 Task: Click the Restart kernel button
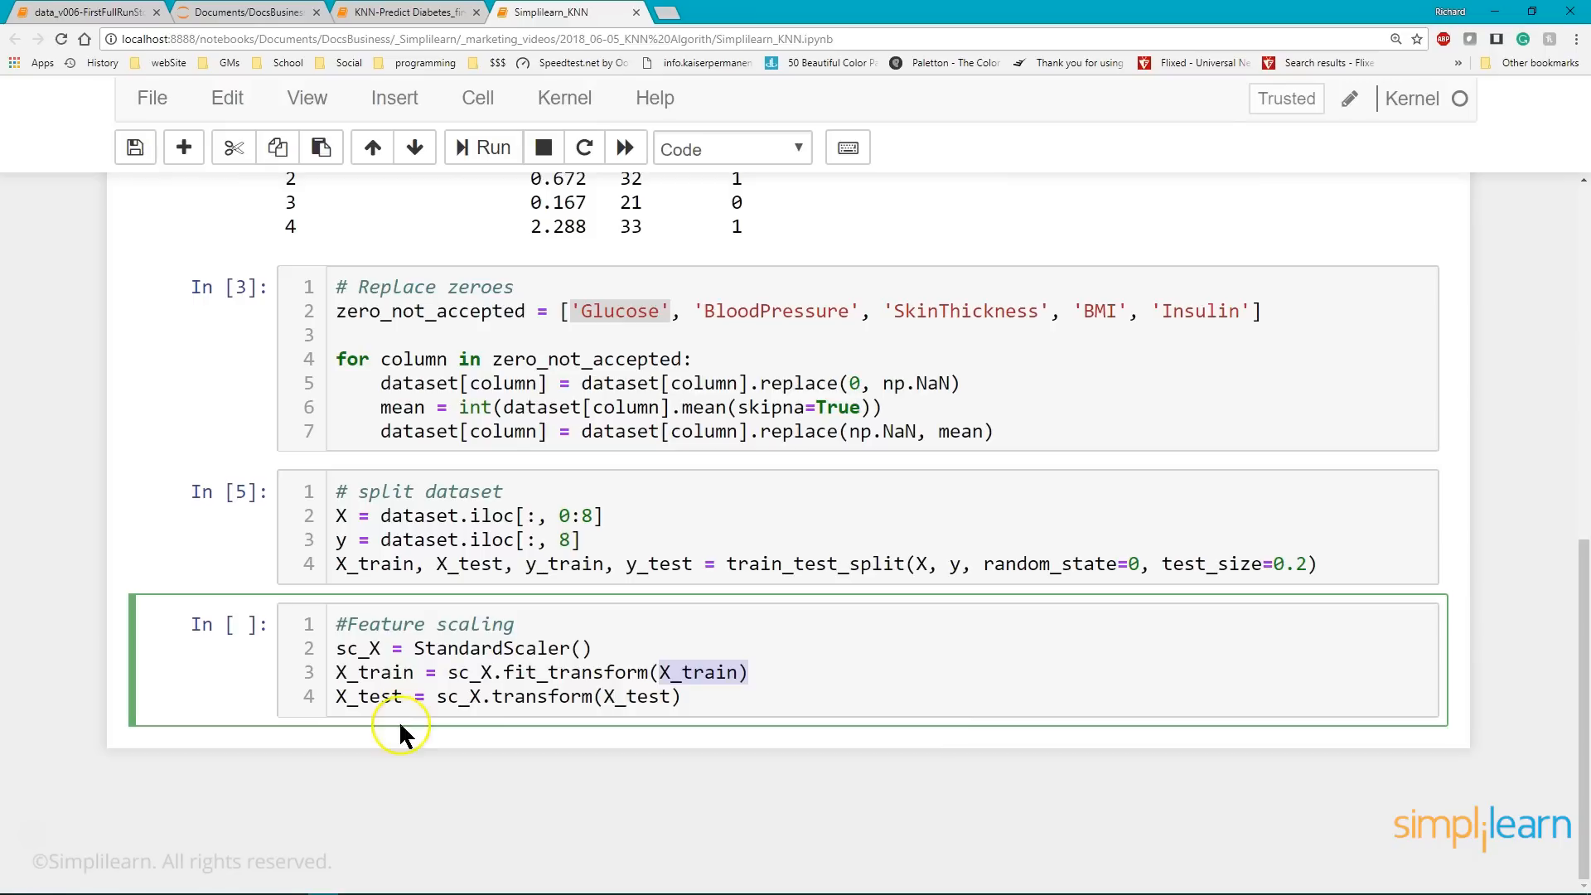point(583,148)
